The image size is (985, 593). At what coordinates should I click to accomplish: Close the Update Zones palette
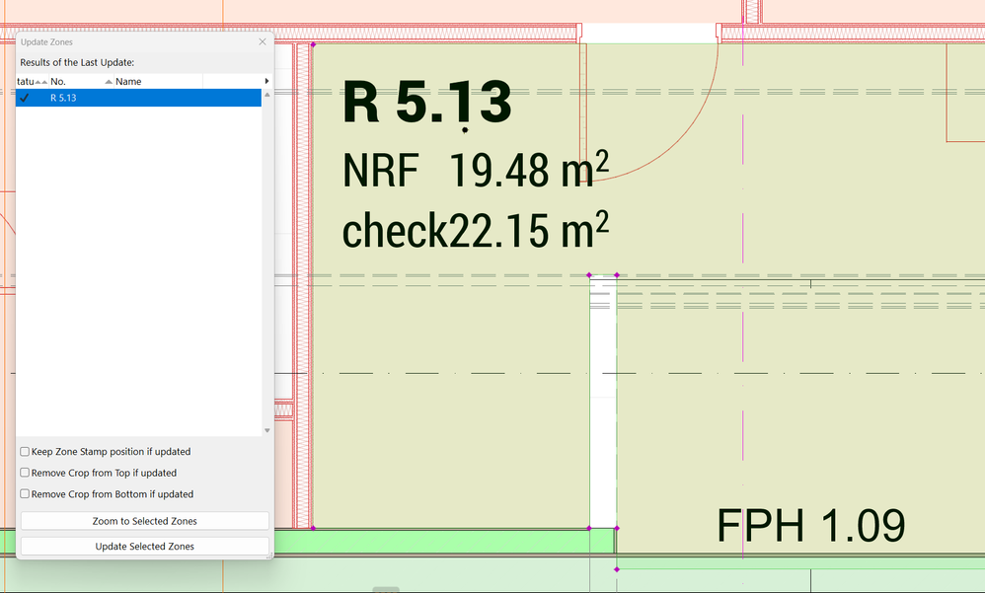click(x=262, y=41)
